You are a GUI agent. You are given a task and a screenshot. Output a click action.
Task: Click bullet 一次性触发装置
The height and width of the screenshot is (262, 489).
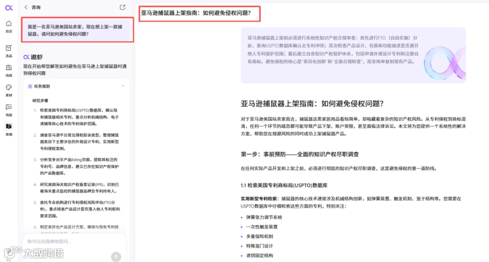[x=262, y=227]
